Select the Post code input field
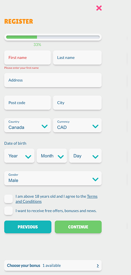The image size is (131, 275). [x=28, y=103]
